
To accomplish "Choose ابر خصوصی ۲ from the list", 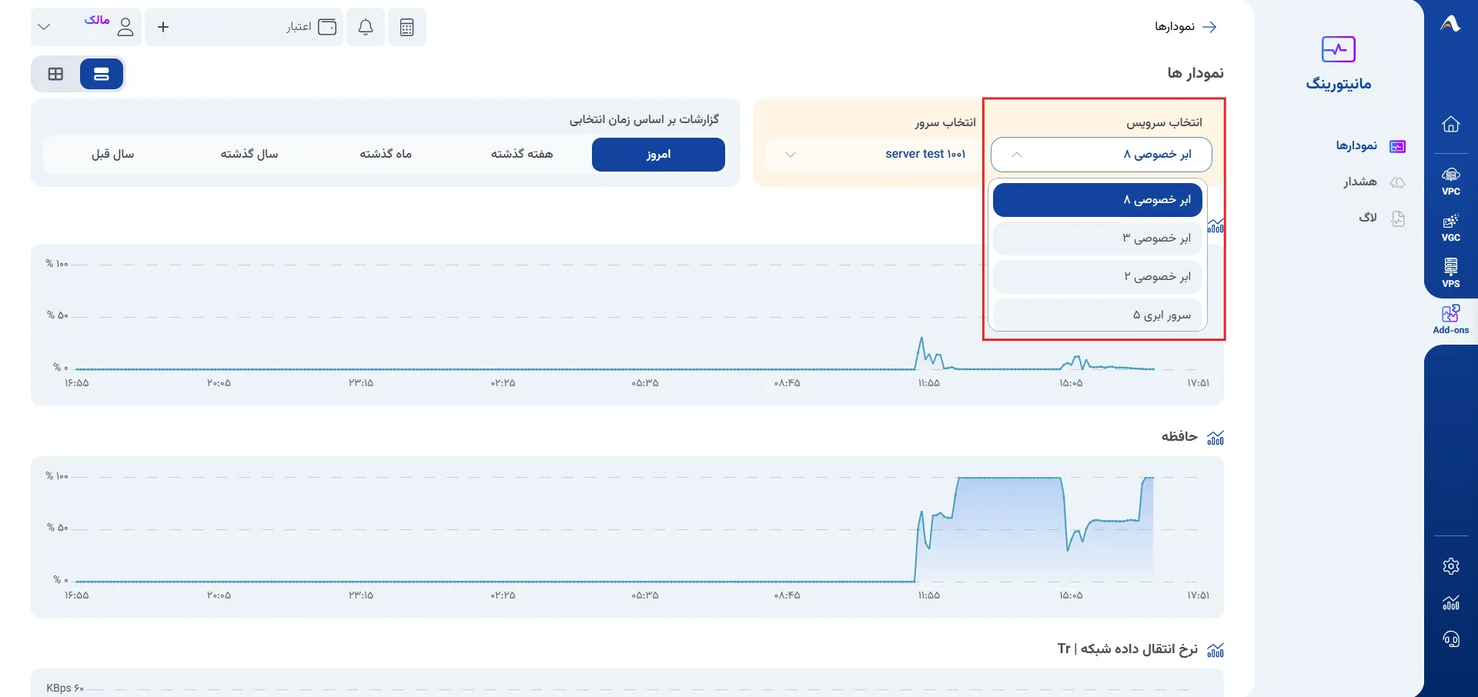I will click(1098, 277).
